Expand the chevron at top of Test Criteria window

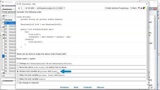tap(137, 1)
